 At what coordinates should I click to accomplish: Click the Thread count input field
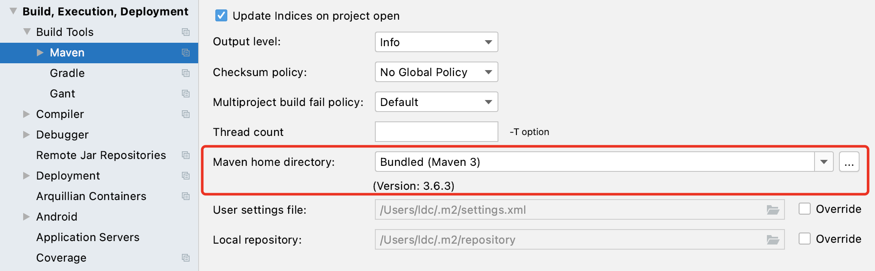coord(436,132)
